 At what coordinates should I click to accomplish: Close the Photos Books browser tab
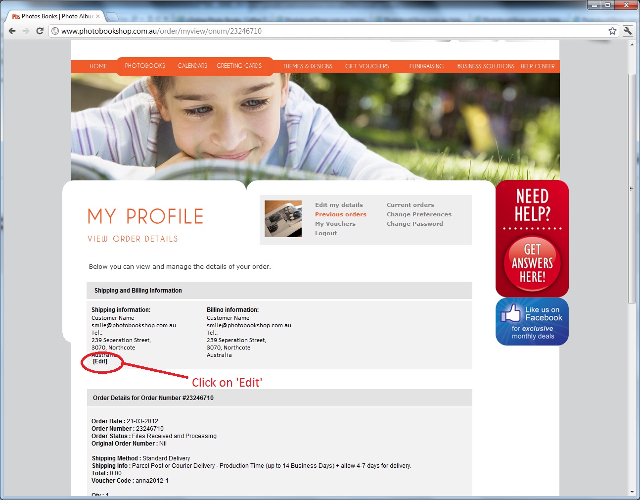tap(98, 16)
